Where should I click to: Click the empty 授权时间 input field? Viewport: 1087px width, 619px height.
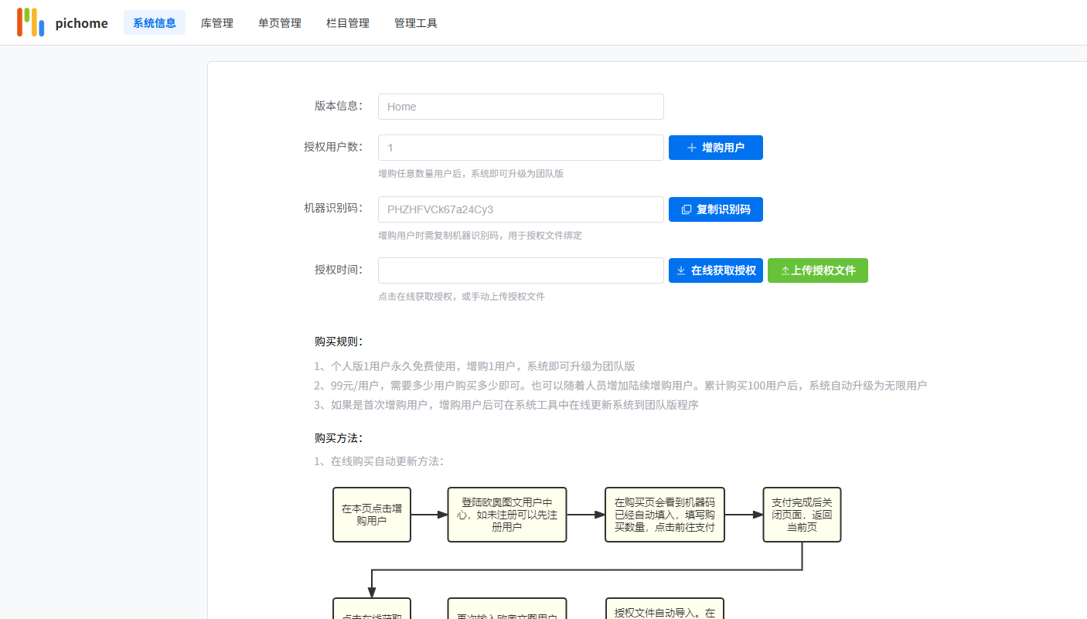(521, 270)
